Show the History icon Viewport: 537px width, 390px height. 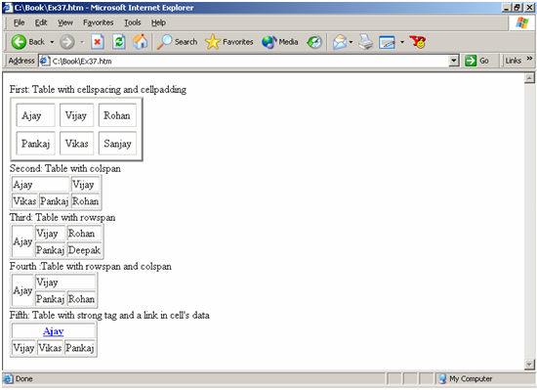[x=314, y=42]
